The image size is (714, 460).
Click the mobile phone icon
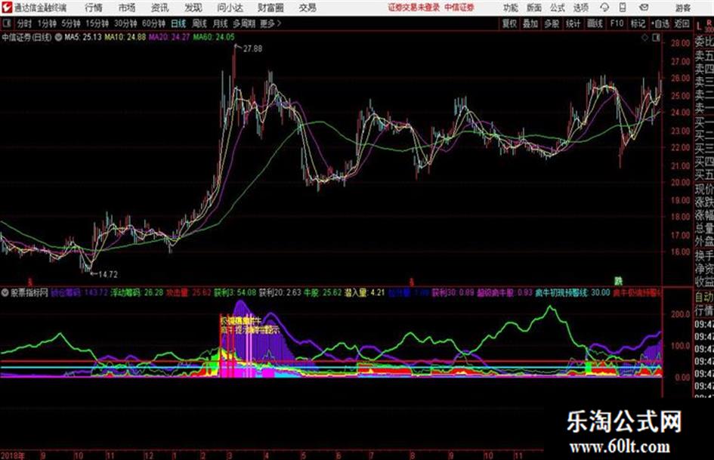(x=623, y=8)
